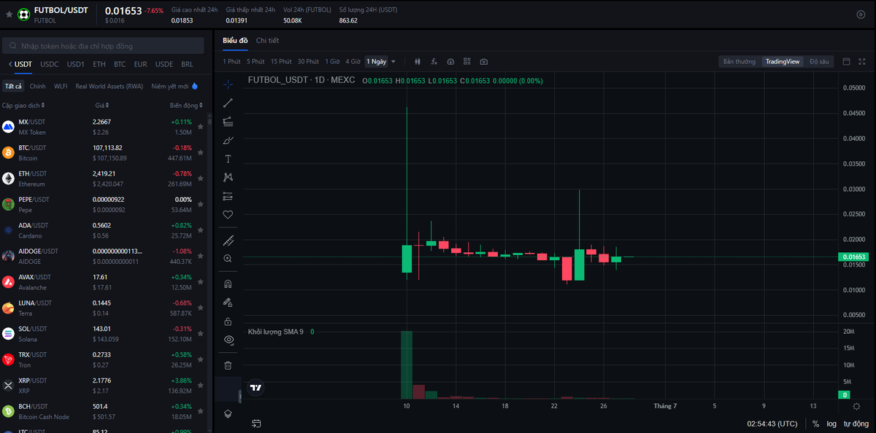Click the TradingView logo on chart
This screenshot has width=876, height=433.
[255, 388]
